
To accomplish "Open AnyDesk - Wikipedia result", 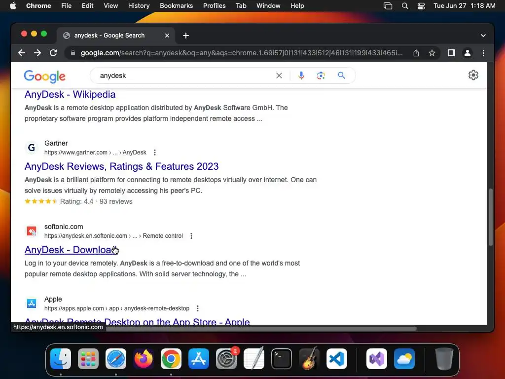I will pos(70,94).
